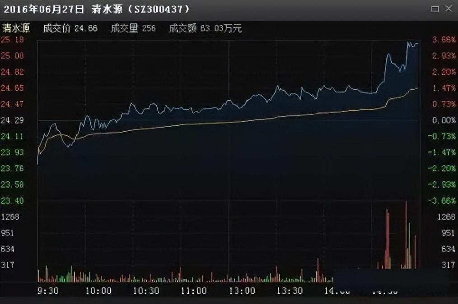The width and height of the screenshot is (458, 304).
Task: Maximize the 清水源 chart window
Action: (435, 9)
